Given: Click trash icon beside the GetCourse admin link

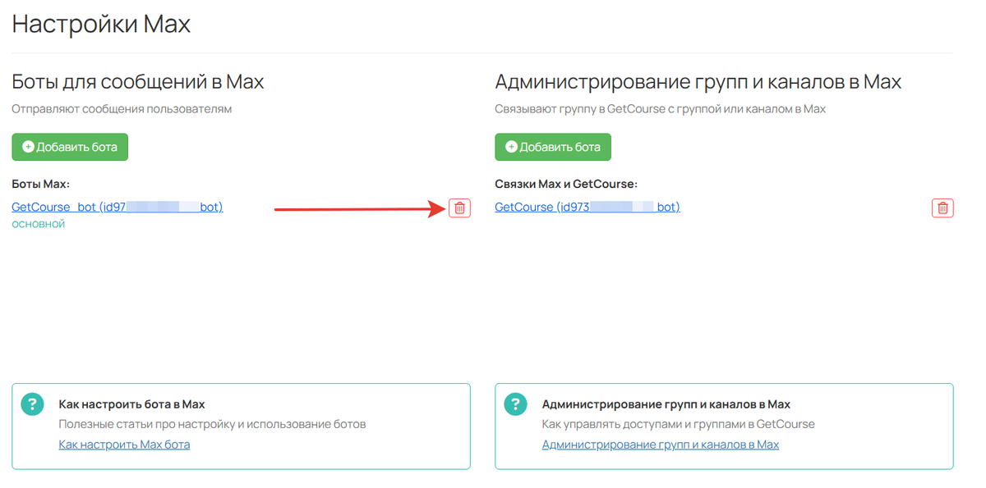Looking at the screenshot, I should 942,208.
